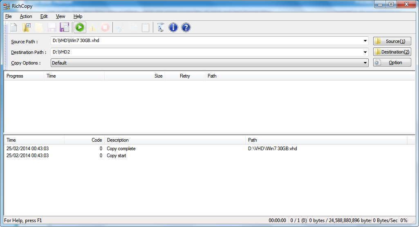This screenshot has height=227, width=419.
Task: Minimize the RichCopy window
Action: pyautogui.click(x=380, y=4)
